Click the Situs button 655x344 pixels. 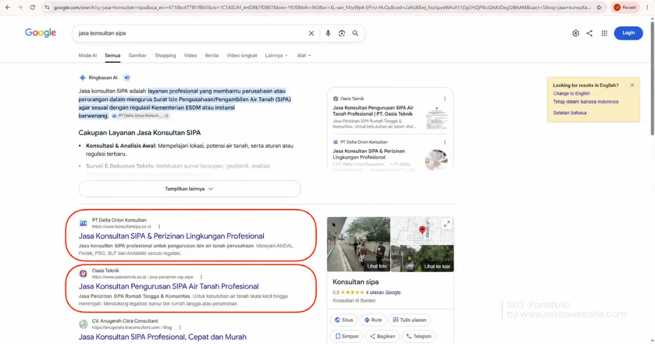(x=344, y=320)
